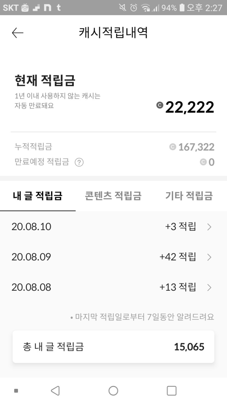Switch to the 콘텐츠 적립금 tab
This screenshot has height=404, width=227.
(113, 196)
